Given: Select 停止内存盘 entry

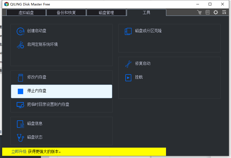Looking at the screenshot, I should (62, 91).
